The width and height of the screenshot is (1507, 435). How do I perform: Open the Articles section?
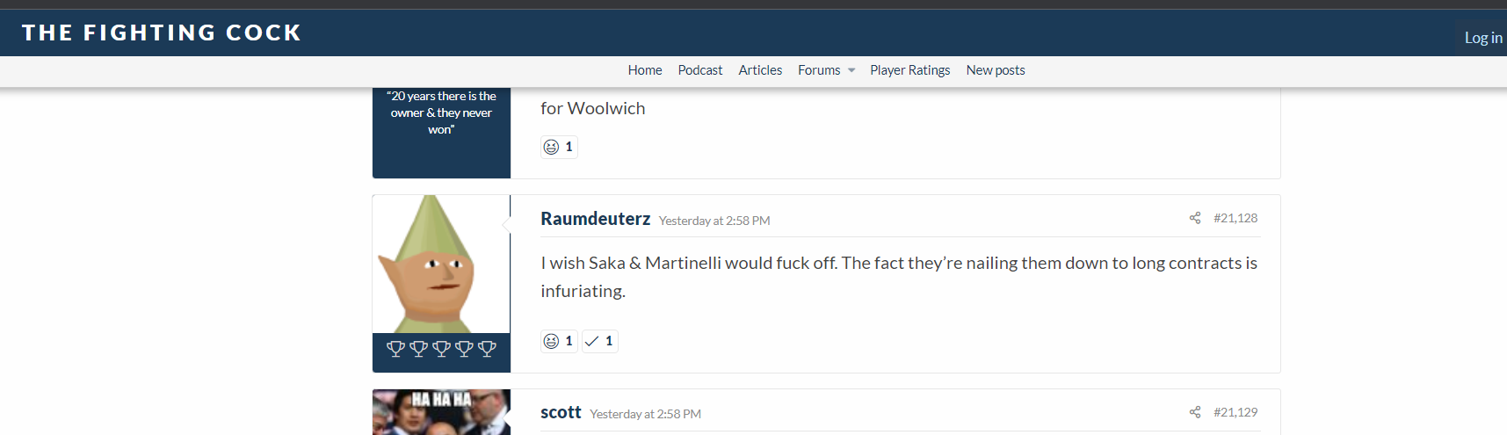click(760, 70)
